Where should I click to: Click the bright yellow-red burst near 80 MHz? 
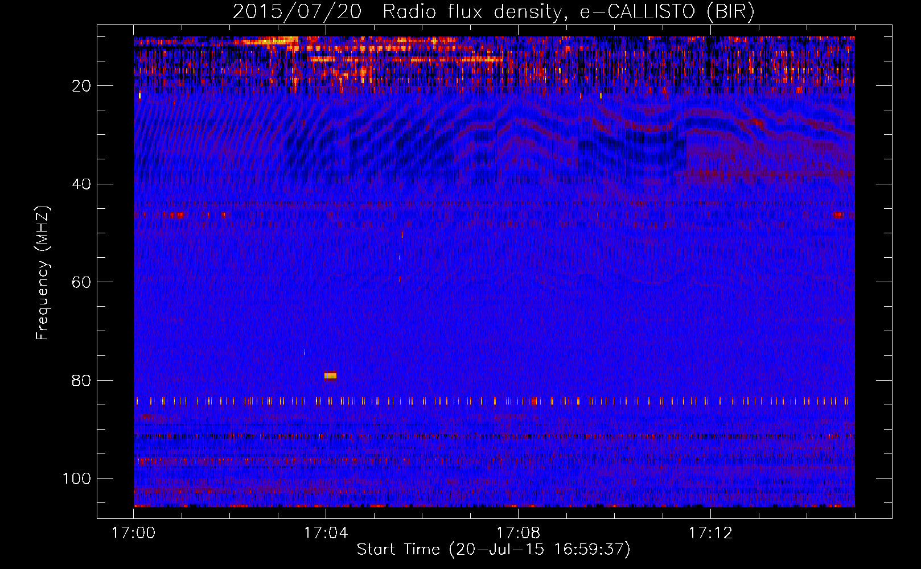(330, 376)
